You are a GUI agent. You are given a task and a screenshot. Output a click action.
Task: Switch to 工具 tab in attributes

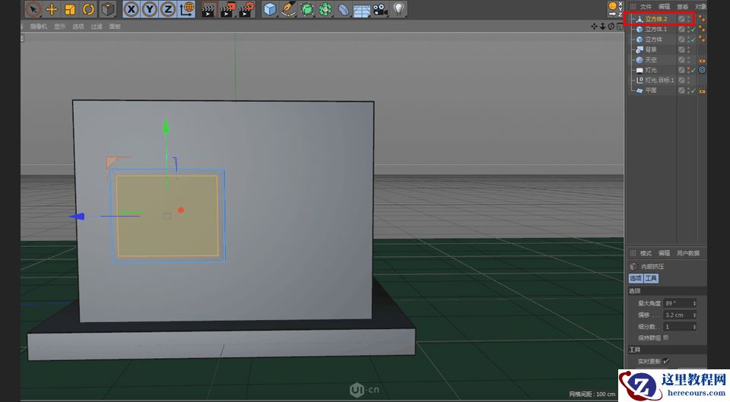pos(651,278)
